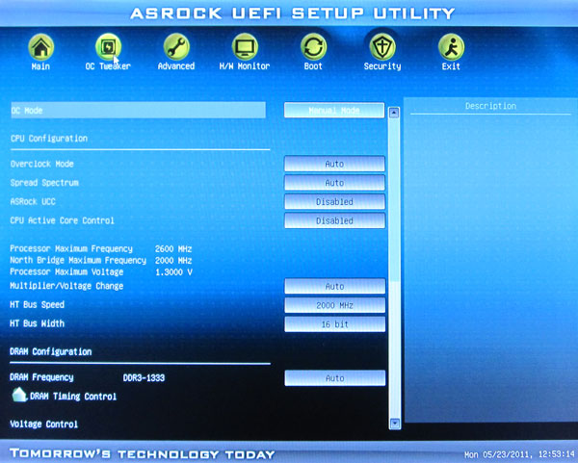Change ASRock UCC Disabled setting
Viewport: 578px width, 463px height.
(334, 201)
